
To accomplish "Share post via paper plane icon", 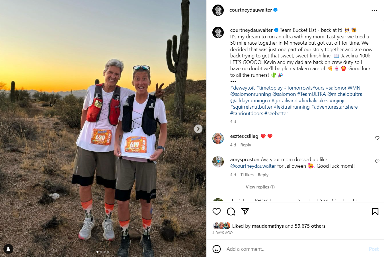I will click(245, 211).
